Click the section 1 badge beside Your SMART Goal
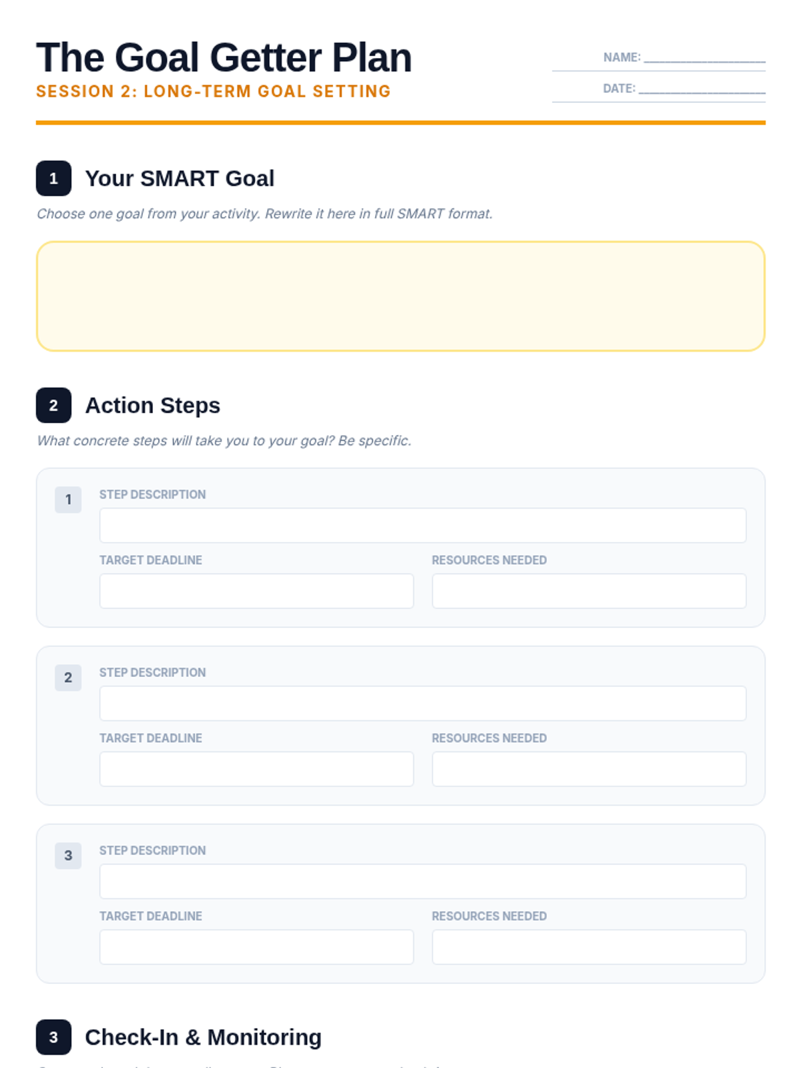The image size is (801, 1068). click(53, 178)
